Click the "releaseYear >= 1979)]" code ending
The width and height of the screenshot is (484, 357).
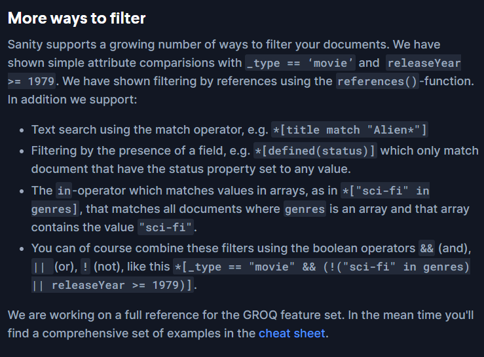(113, 286)
